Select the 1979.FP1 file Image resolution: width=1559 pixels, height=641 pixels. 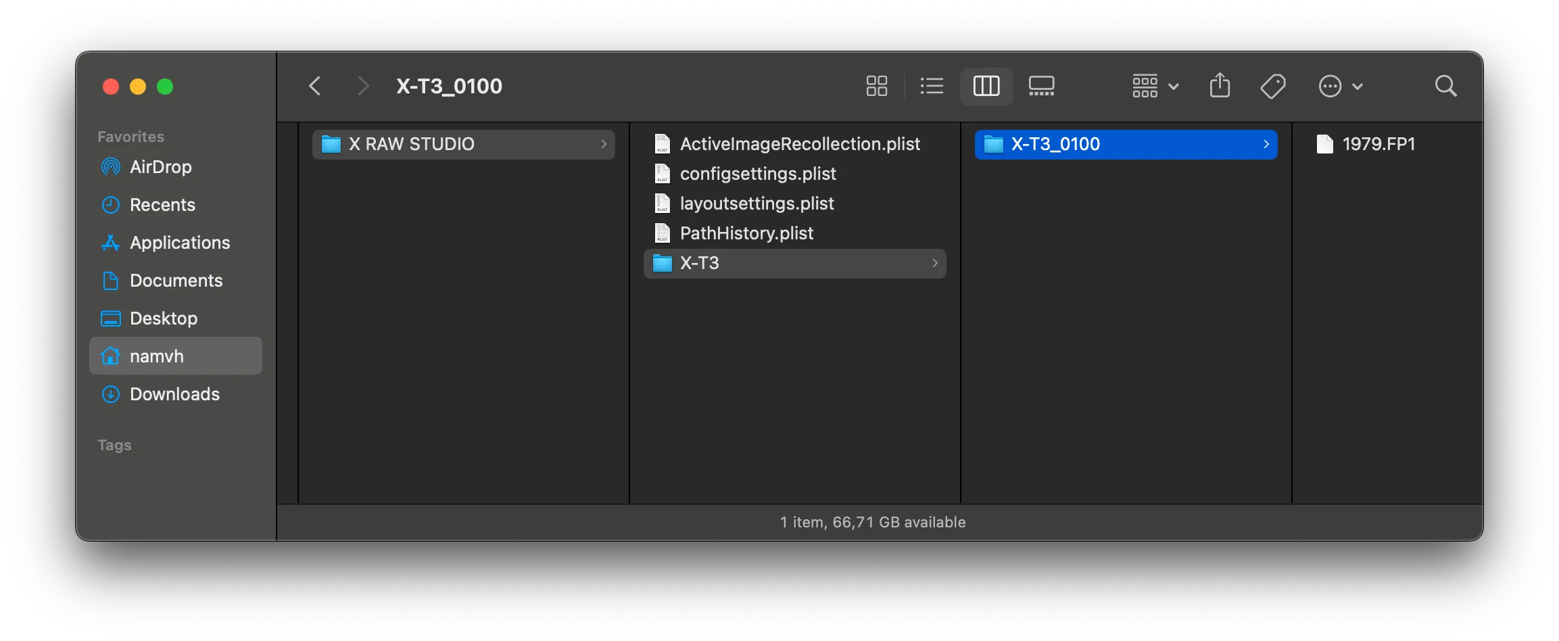(x=1378, y=144)
